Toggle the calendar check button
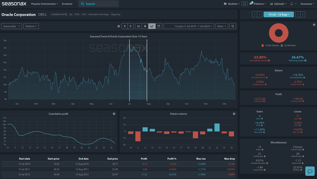Image resolution: width=317 pixels, height=179 pixels. [x=159, y=26]
